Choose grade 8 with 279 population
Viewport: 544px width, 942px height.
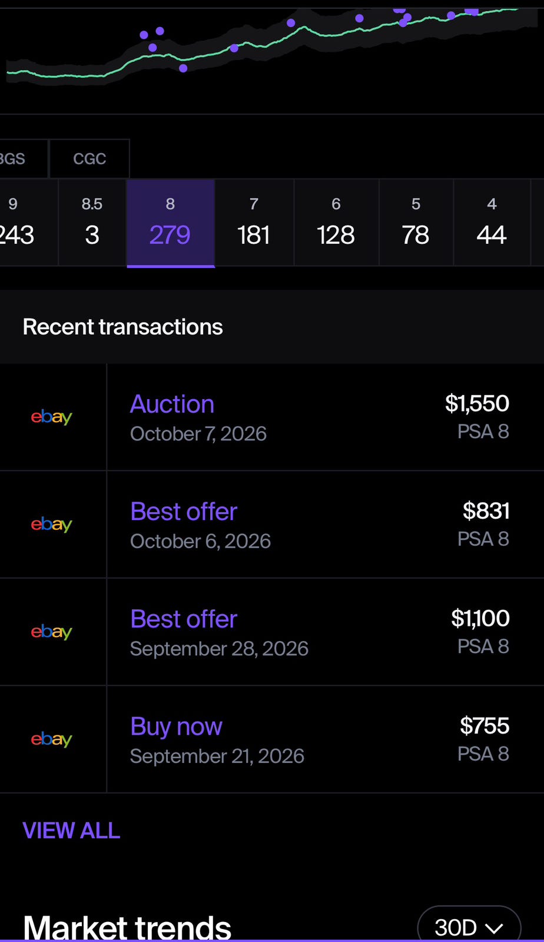click(171, 223)
